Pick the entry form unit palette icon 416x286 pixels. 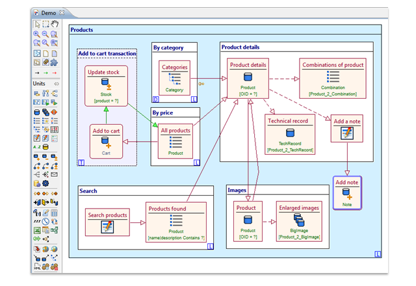37,138
